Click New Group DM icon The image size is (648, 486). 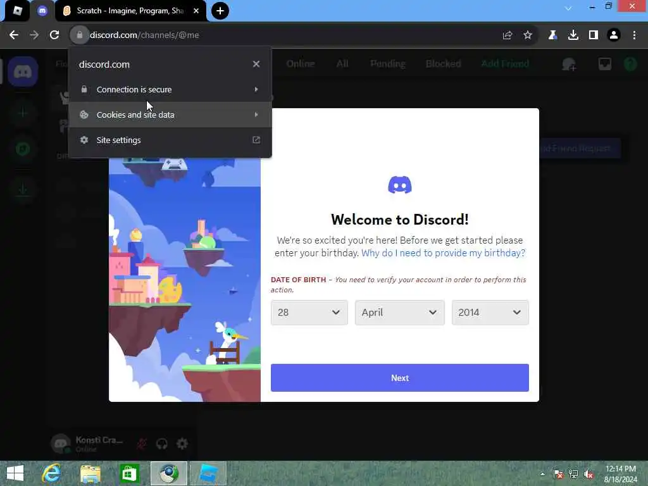click(x=569, y=64)
